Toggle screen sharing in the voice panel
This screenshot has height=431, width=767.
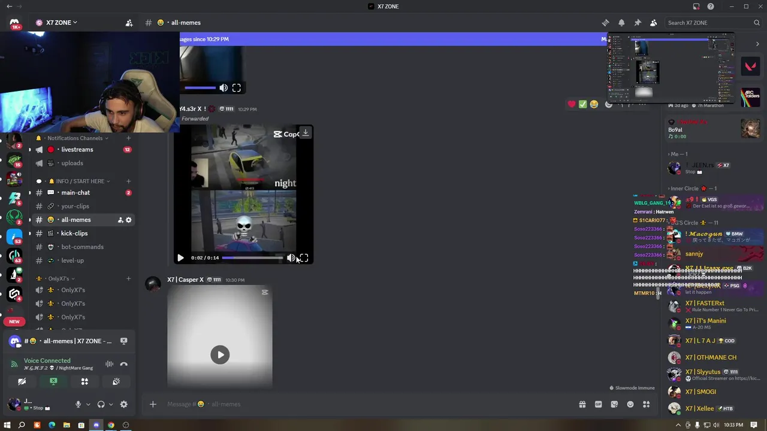pos(53,381)
